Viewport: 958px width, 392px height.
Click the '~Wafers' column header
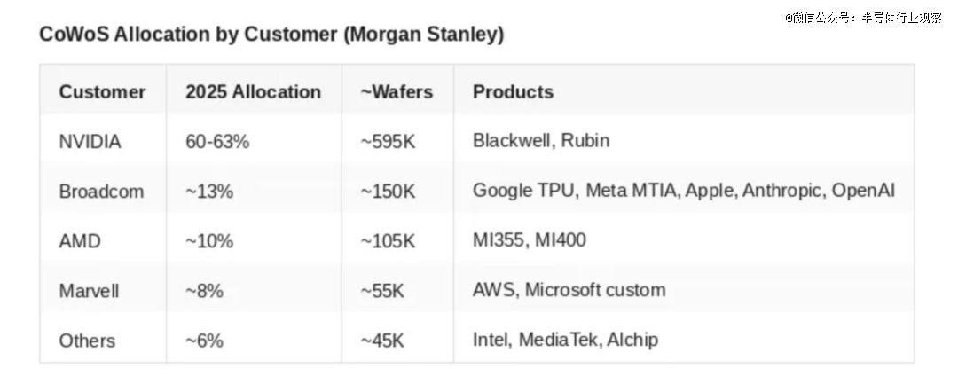pyautogui.click(x=397, y=92)
